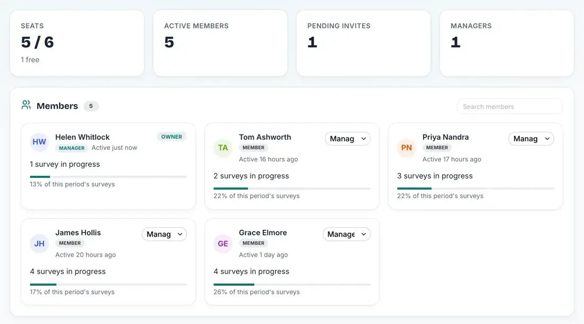Click the MEMBER badge under Tom Ashworth

(x=253, y=148)
